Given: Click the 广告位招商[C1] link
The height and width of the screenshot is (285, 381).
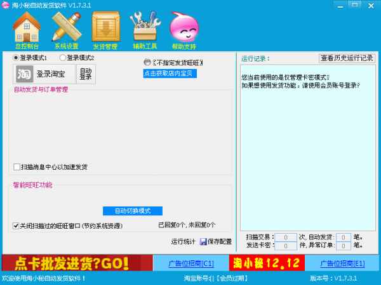Looking at the screenshot, I should pos(190,263).
